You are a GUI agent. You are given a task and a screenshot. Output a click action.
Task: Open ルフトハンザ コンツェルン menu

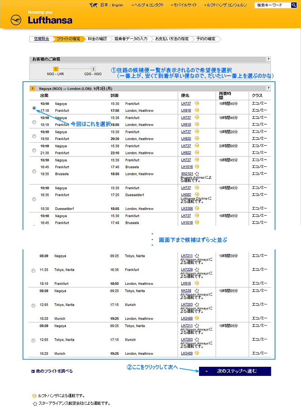pyautogui.click(x=225, y=5)
